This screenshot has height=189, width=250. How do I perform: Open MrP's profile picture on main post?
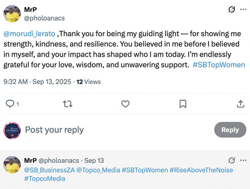[x=12, y=14]
